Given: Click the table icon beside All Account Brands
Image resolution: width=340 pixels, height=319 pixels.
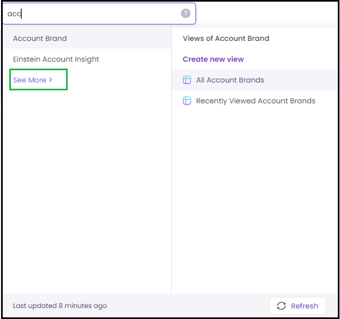Looking at the screenshot, I should pos(187,80).
